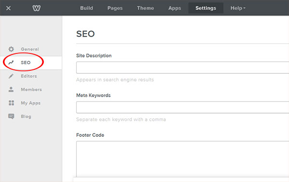Image resolution: width=289 pixels, height=182 pixels.
Task: Focus the Site Description field
Action: [183, 67]
